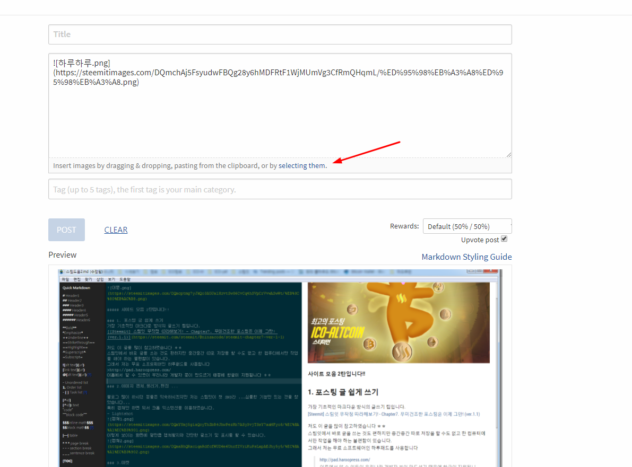Open the 'selecting them' image upload link
The width and height of the screenshot is (632, 467).
tap(302, 165)
